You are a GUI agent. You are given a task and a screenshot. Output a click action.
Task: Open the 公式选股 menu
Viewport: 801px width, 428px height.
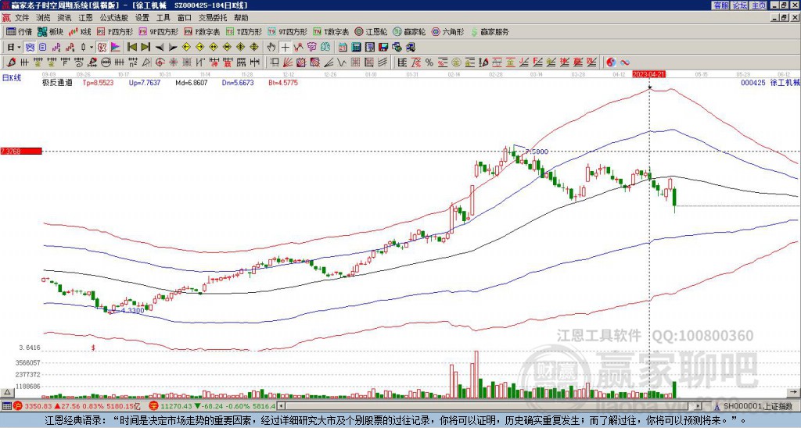114,18
